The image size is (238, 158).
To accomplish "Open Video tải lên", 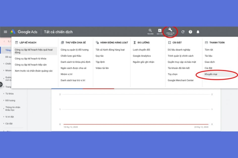I will [x=102, y=68].
